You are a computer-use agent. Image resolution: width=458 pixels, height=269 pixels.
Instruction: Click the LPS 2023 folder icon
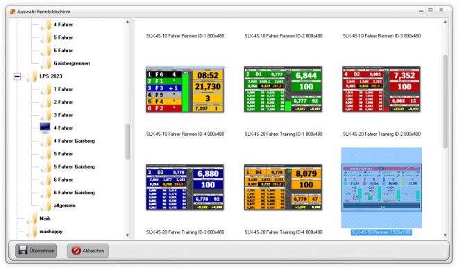(x=32, y=76)
